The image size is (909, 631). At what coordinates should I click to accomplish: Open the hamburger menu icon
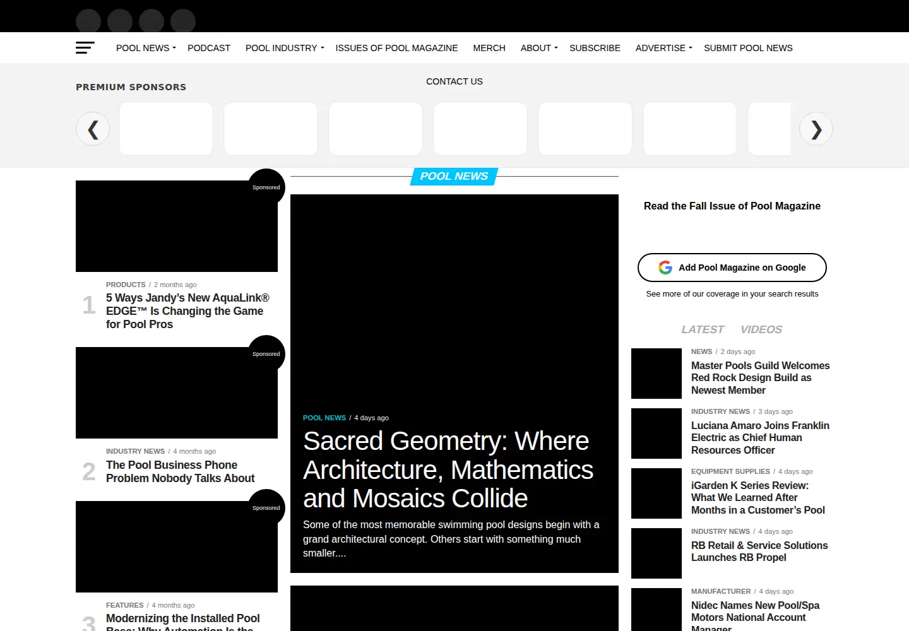click(x=85, y=48)
